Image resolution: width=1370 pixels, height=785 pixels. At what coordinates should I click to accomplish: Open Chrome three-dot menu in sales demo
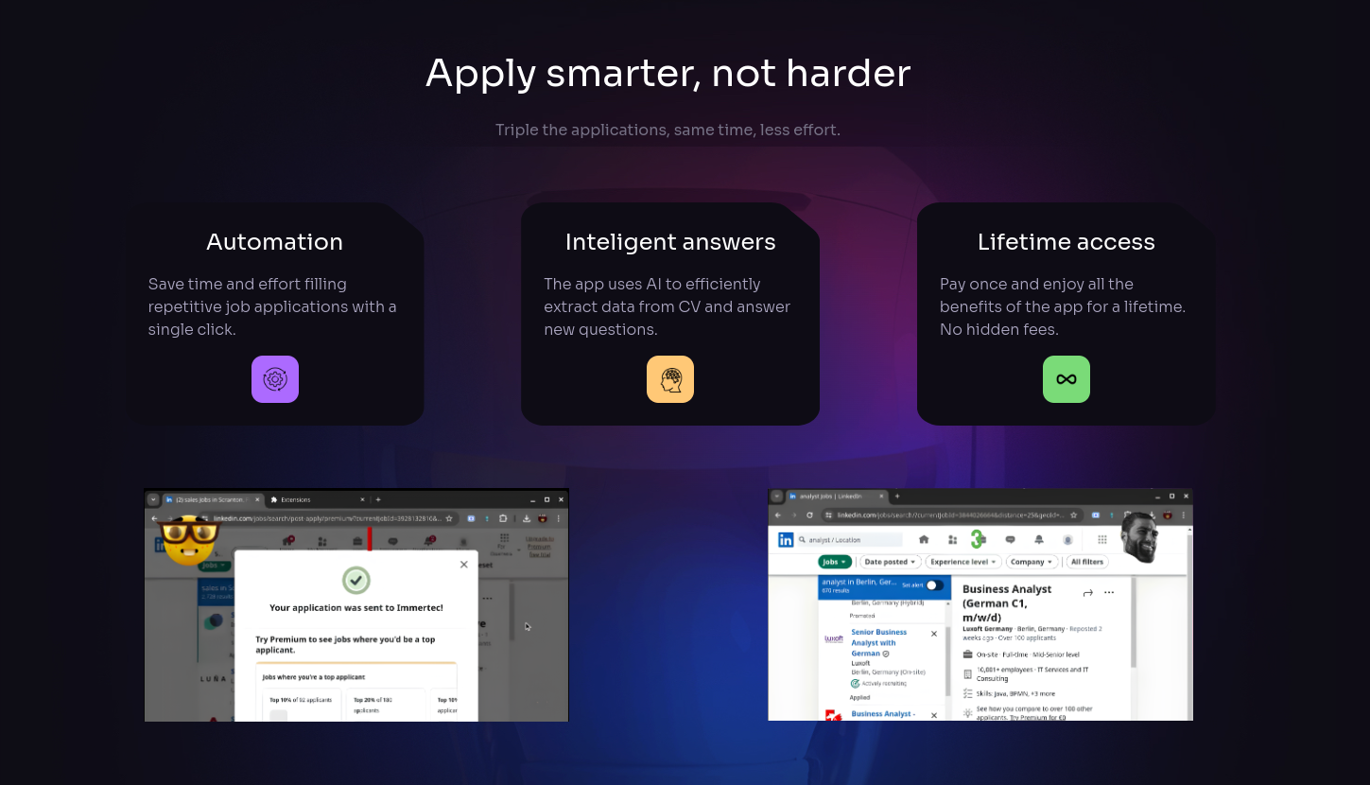558,518
